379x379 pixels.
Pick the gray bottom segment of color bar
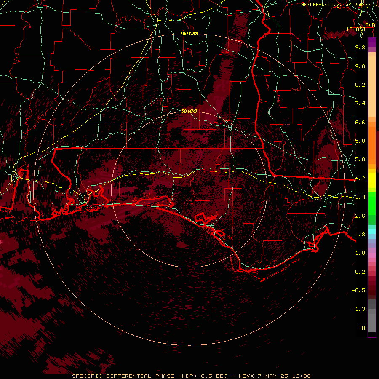tap(372, 323)
